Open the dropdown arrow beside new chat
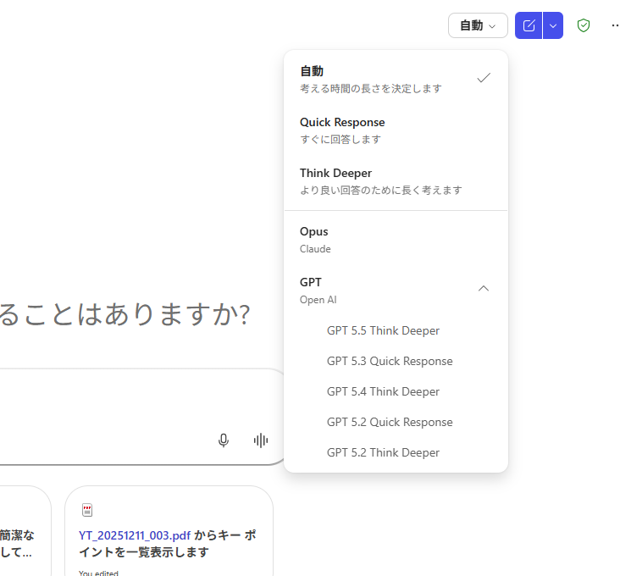This screenshot has width=620, height=576. 553,25
